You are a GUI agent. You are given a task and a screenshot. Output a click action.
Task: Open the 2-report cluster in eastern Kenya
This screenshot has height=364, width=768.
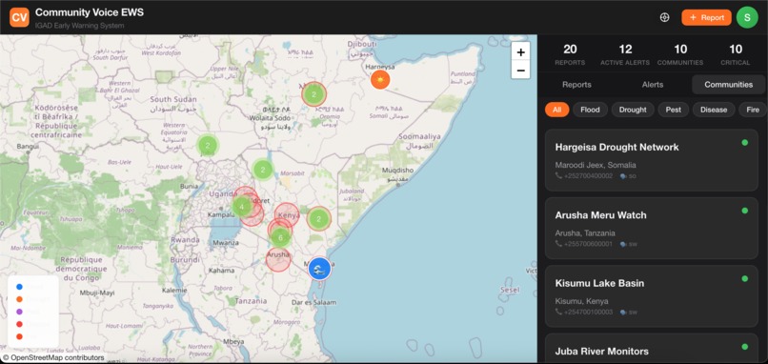[x=319, y=218]
